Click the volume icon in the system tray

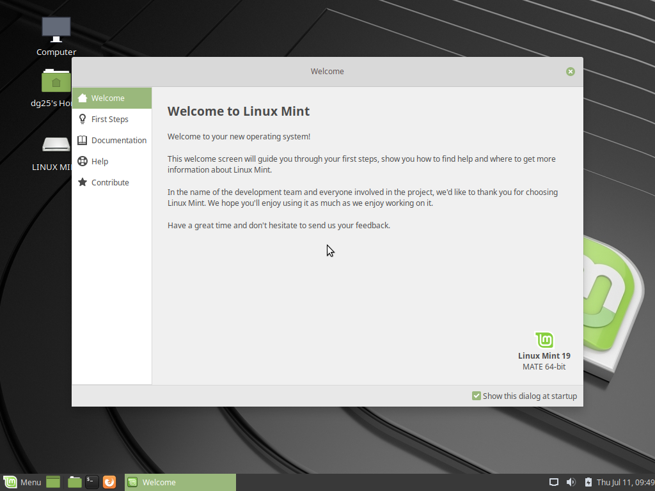(x=571, y=482)
